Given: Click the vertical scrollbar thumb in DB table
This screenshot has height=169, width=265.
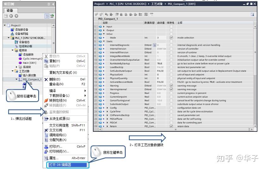Looking at the screenshot, I should point(255,52).
